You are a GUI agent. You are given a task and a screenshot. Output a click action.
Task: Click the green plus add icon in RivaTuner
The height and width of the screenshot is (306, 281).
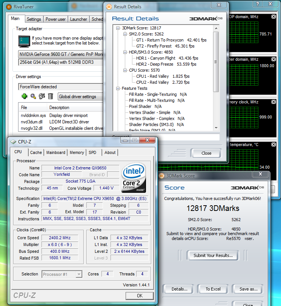click(25, 96)
